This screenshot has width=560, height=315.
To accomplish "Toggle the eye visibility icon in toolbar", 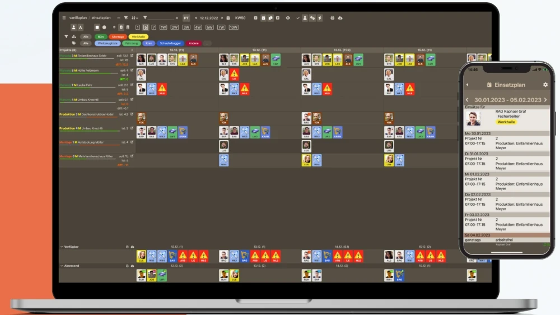I will (x=288, y=18).
